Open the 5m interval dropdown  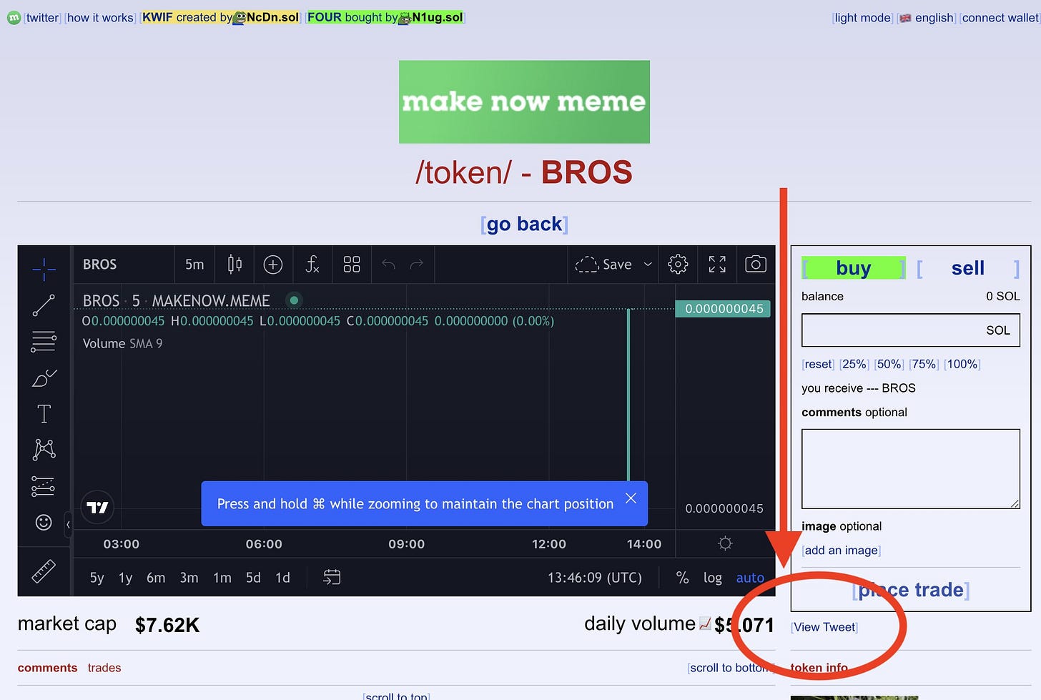[x=194, y=265]
